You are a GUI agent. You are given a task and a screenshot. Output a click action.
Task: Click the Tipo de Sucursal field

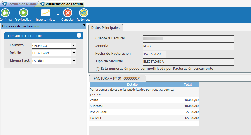188,62
